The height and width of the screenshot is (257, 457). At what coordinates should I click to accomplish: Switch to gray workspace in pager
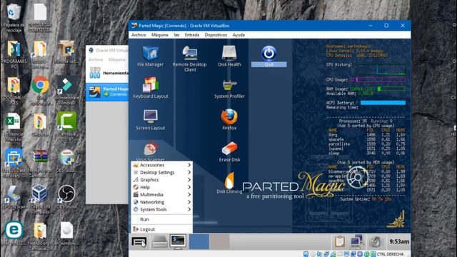point(219,241)
